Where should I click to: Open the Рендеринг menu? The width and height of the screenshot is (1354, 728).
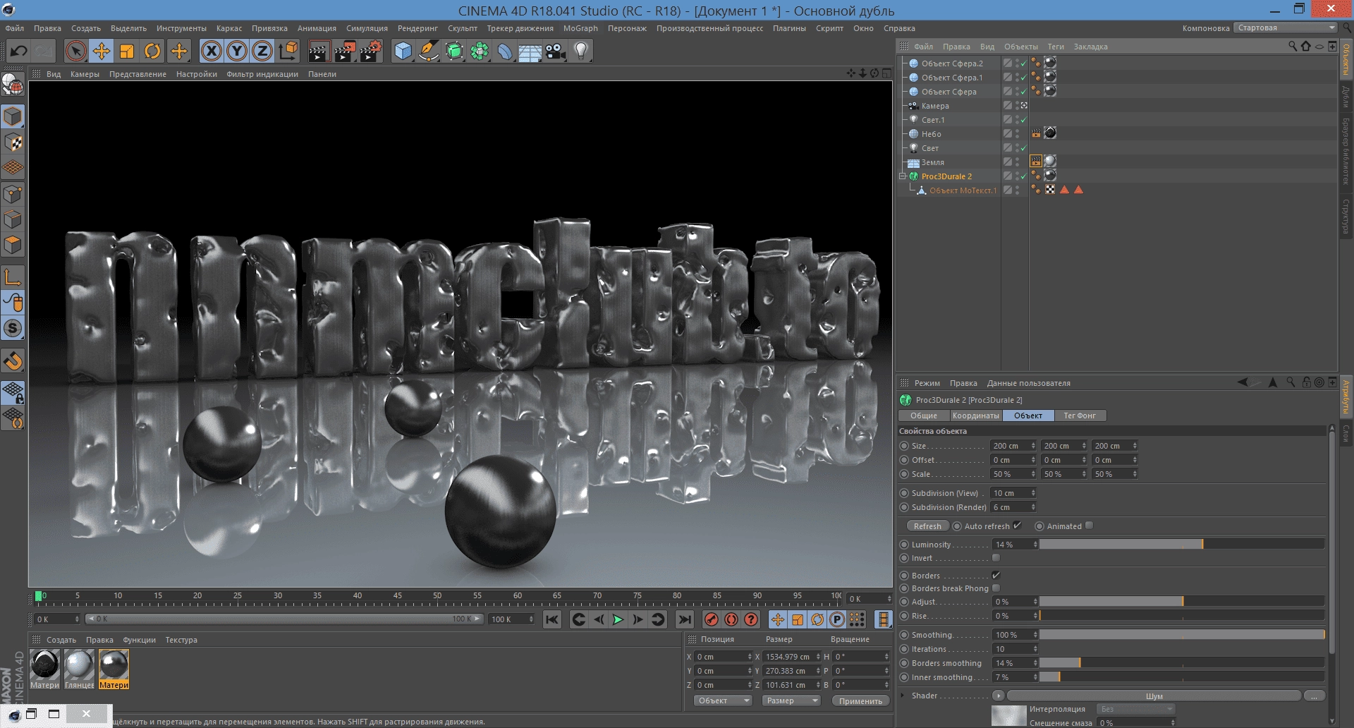tap(417, 28)
